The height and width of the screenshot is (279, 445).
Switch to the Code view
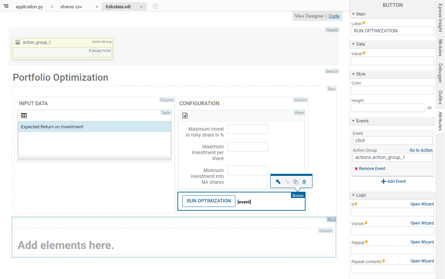click(x=334, y=16)
